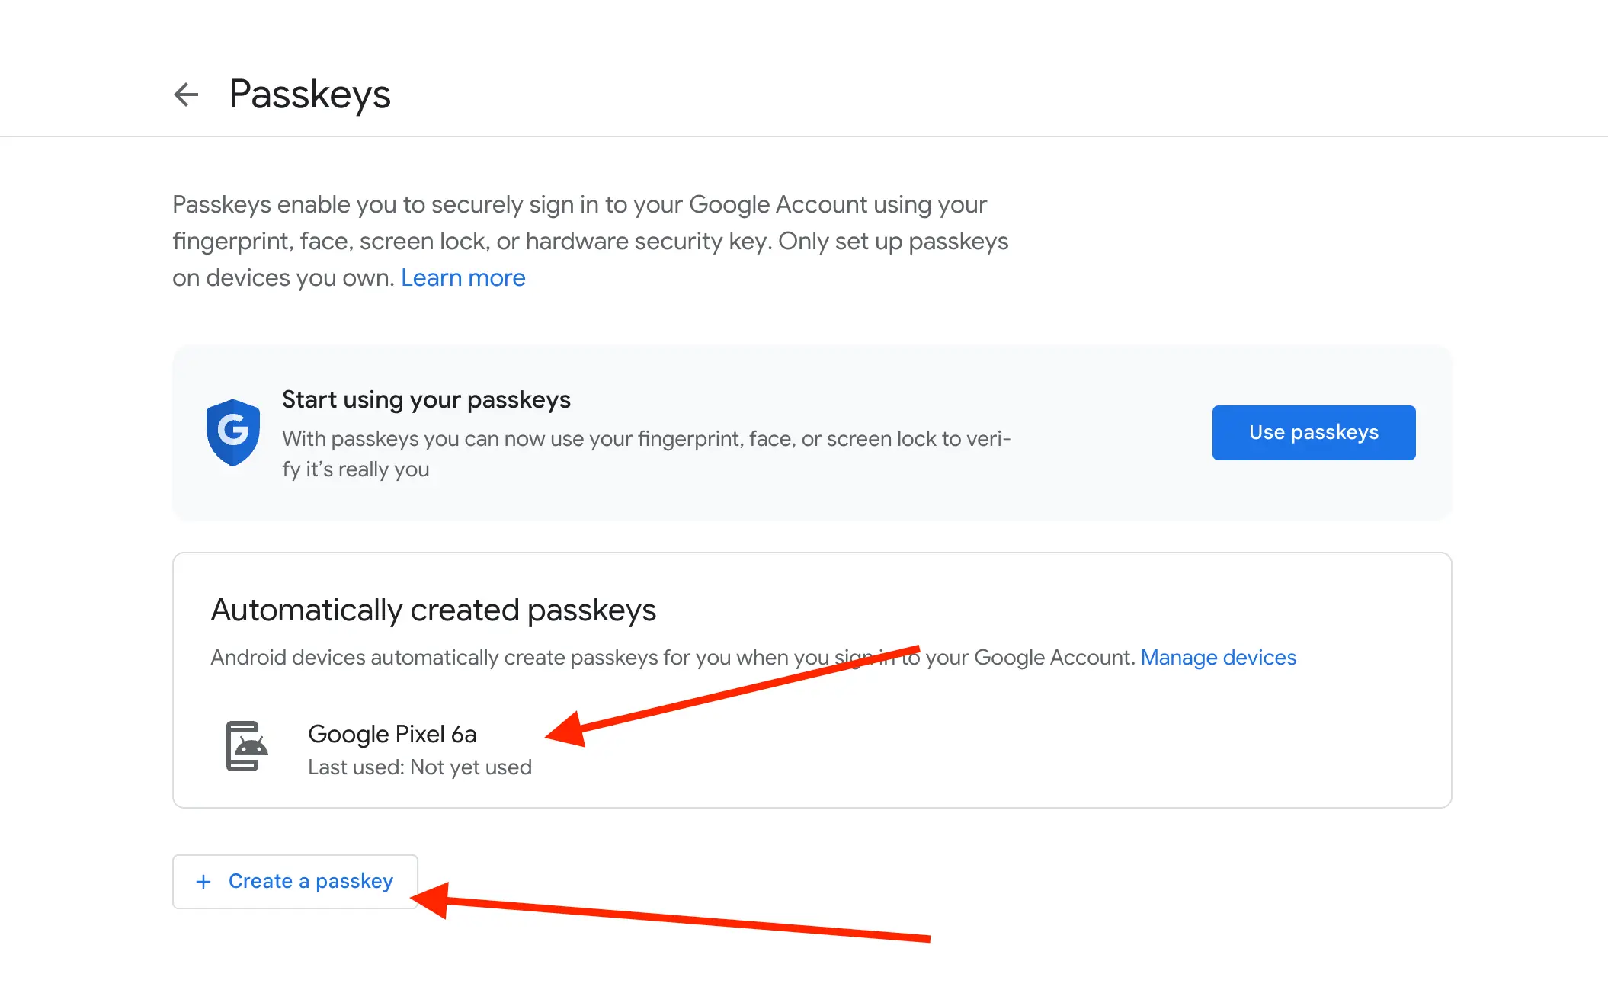The width and height of the screenshot is (1608, 1006).
Task: Click the plus icon in Create a passkey
Action: (203, 882)
